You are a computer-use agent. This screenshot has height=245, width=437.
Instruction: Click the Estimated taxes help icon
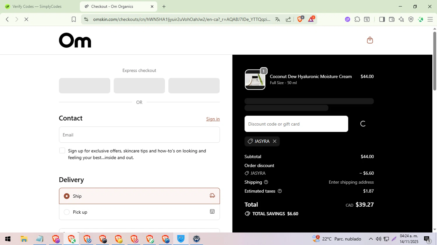click(x=280, y=191)
